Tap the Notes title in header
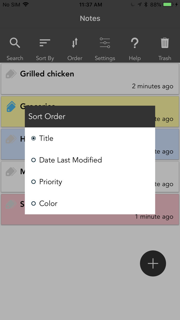 pos(90,19)
